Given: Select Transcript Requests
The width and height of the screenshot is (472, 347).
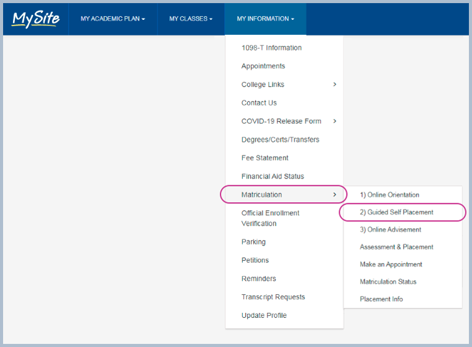Looking at the screenshot, I should point(273,297).
